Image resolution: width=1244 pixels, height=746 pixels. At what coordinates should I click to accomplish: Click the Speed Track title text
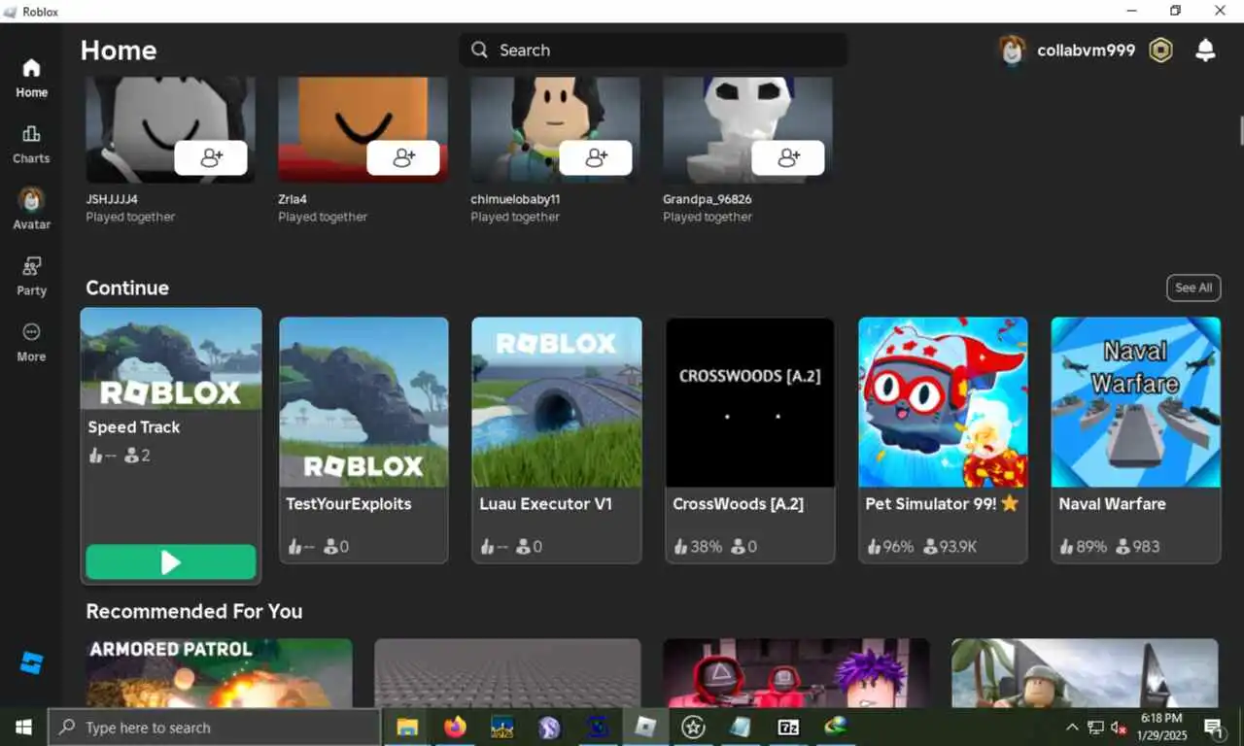click(x=134, y=426)
